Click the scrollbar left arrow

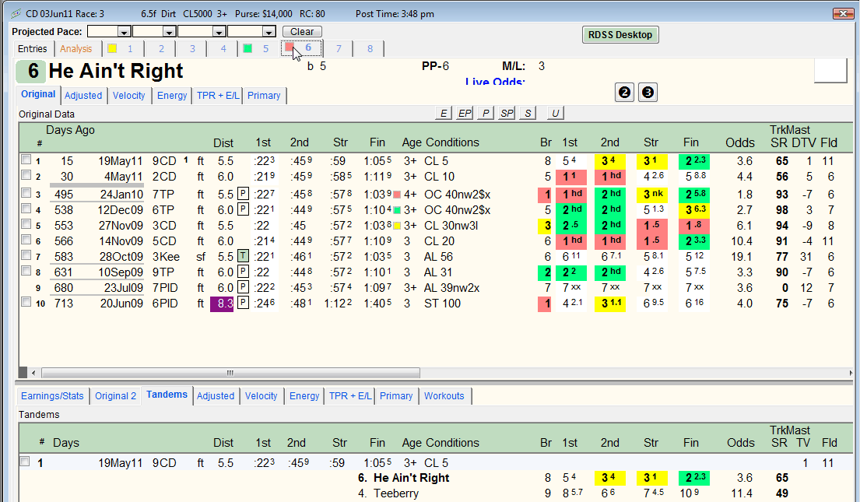coord(33,373)
